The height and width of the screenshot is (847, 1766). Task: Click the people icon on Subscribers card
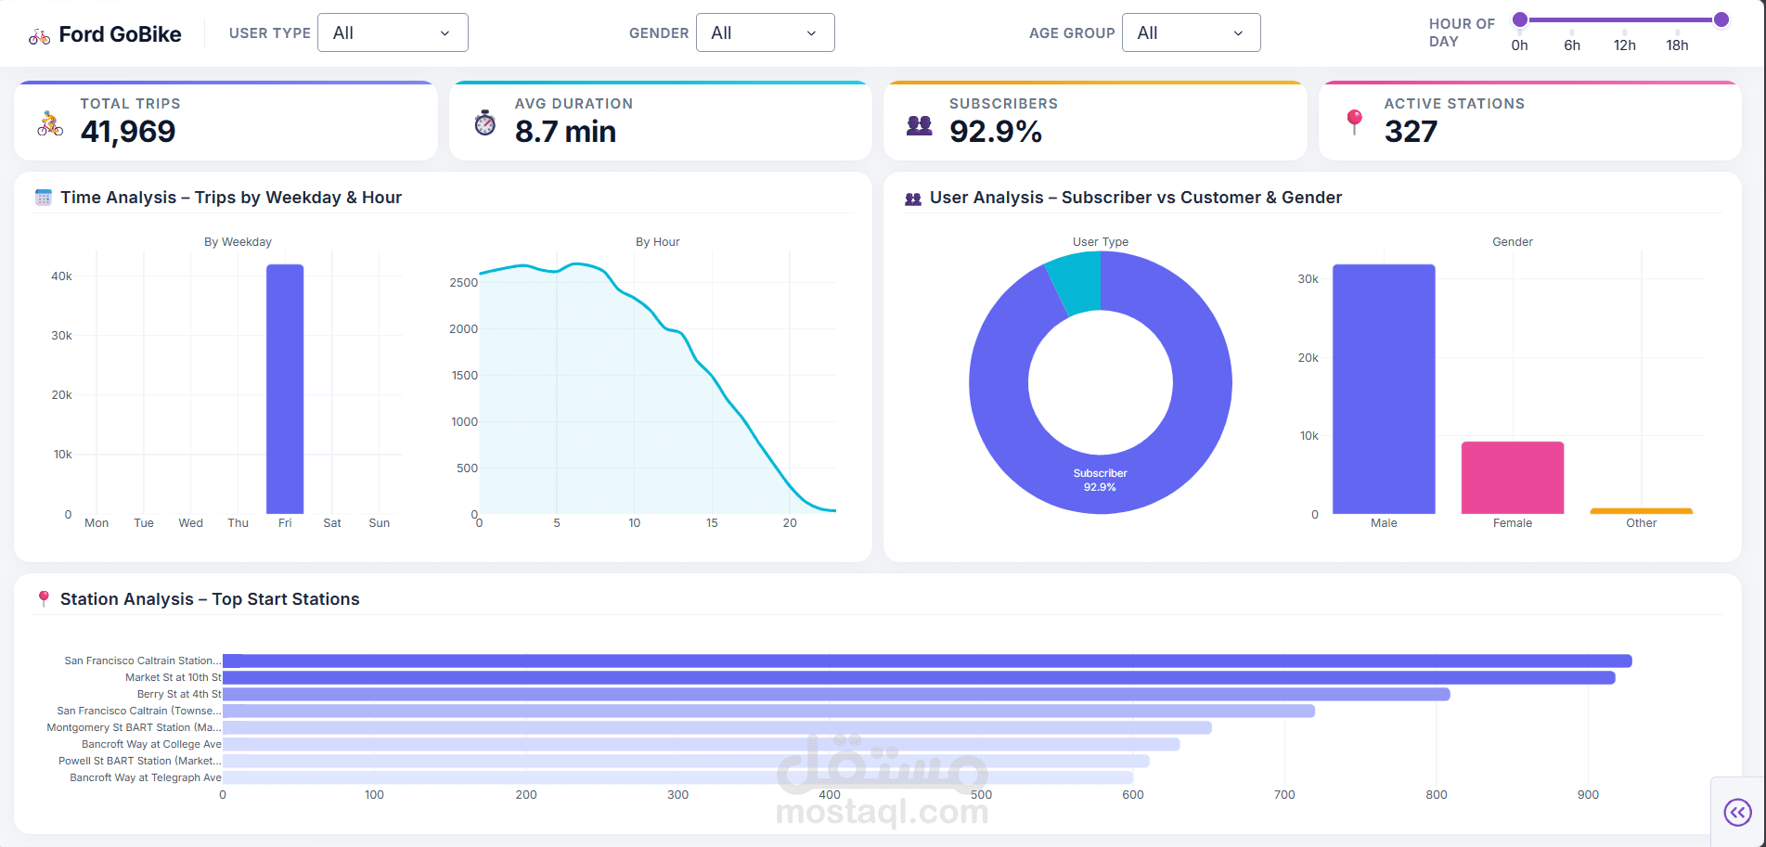click(919, 122)
